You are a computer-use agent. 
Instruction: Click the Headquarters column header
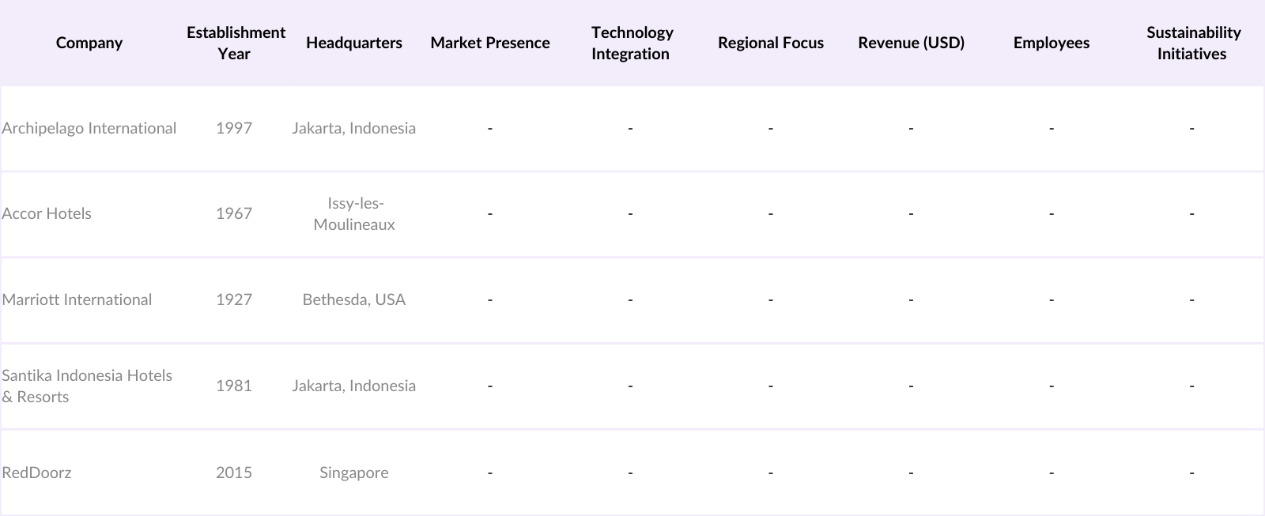click(x=353, y=43)
